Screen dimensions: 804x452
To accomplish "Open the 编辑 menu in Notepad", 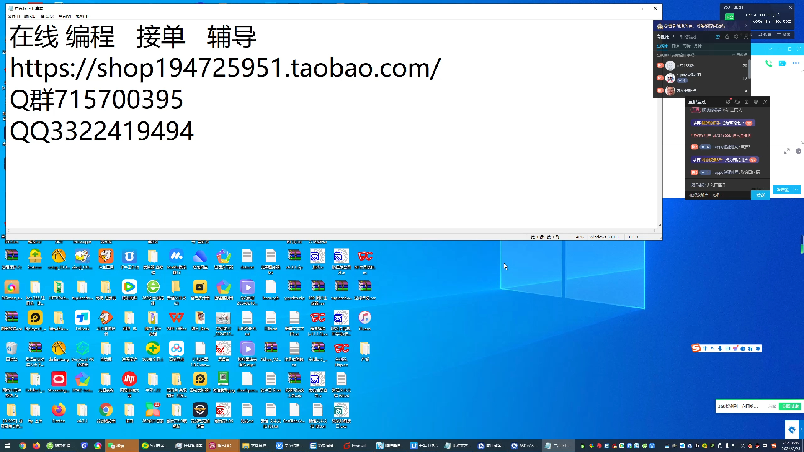I will [x=30, y=16].
